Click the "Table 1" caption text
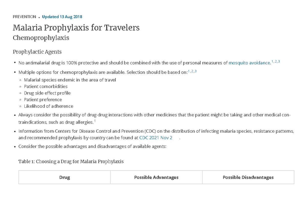 tap(71, 162)
